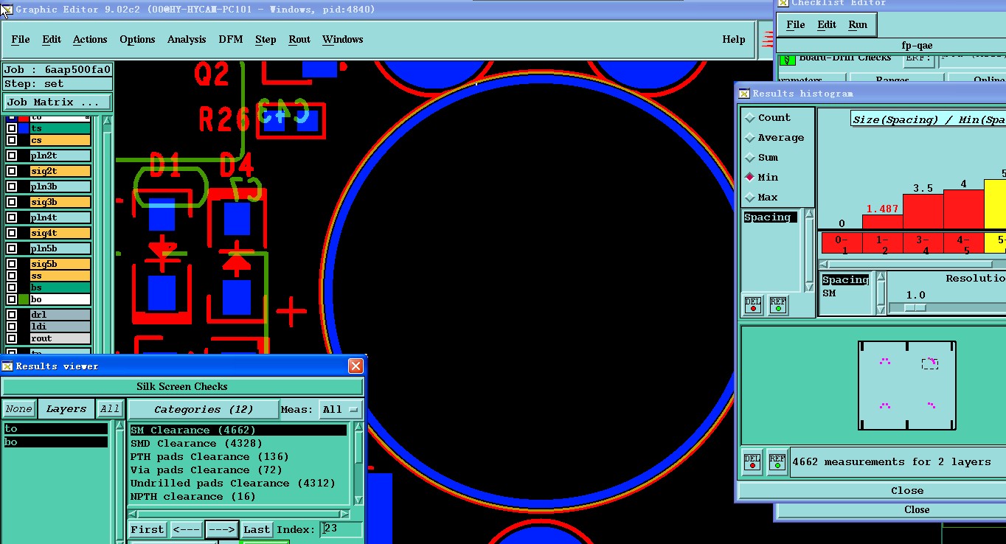
Task: Click the Last result button
Action: [257, 529]
